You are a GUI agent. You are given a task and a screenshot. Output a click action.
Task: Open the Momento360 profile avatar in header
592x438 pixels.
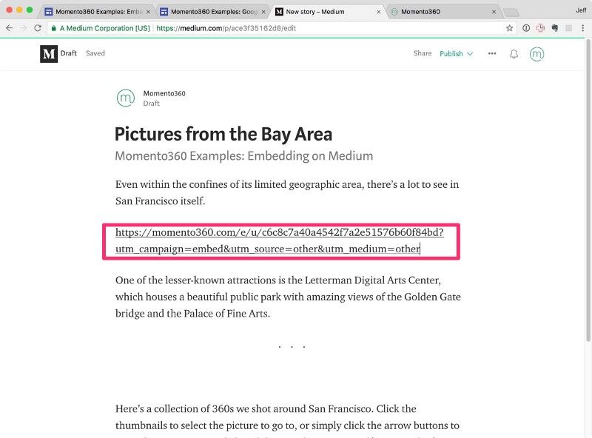[537, 54]
